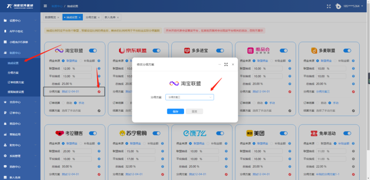Click help icon beside 唯品会 联盟抽成
This screenshot has width=370, height=180.
(290, 68)
